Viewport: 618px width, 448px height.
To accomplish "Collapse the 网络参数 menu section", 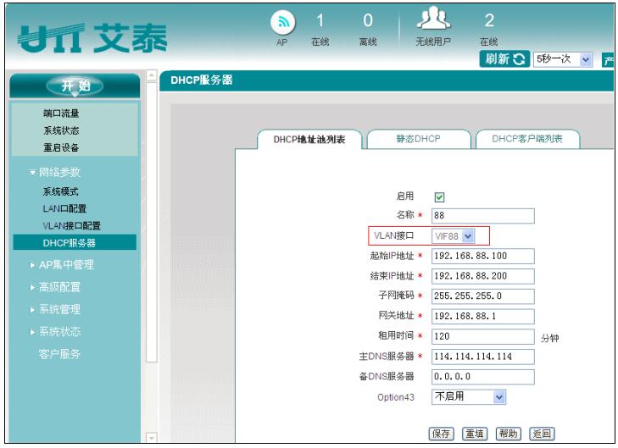I will tap(55, 172).
